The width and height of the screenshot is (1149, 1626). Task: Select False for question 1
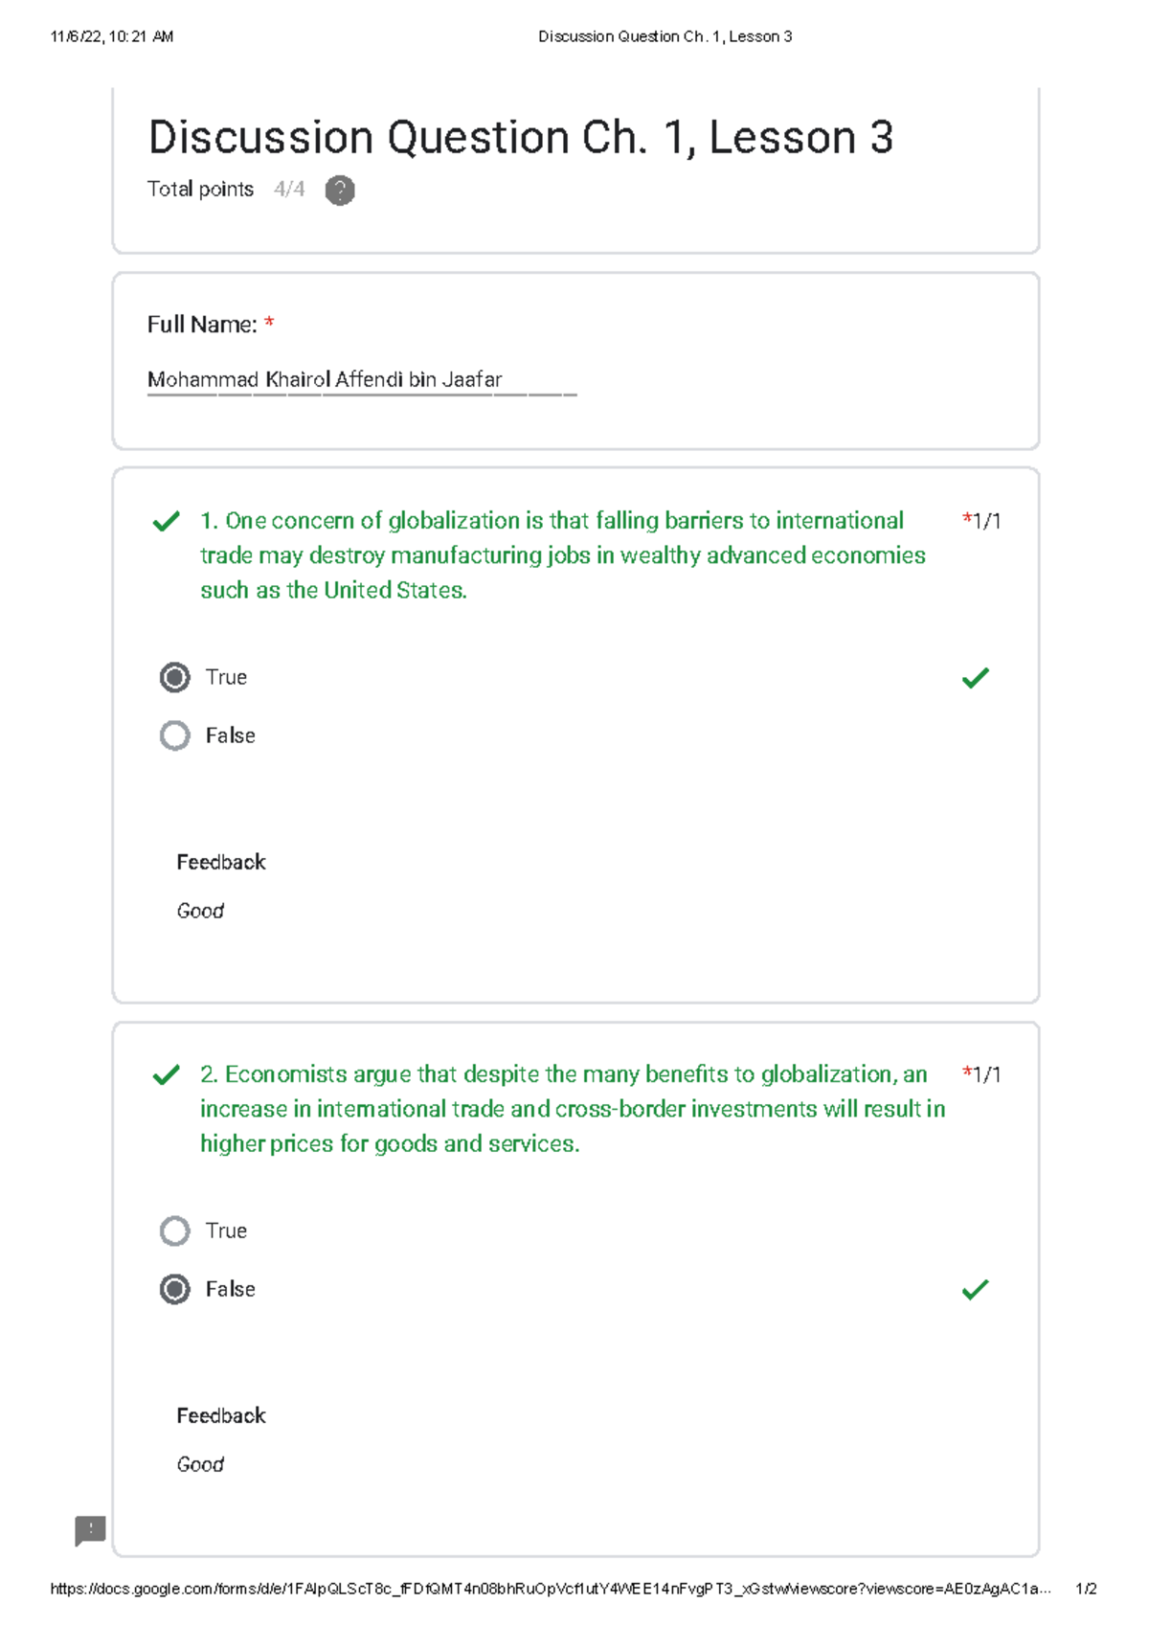(173, 735)
